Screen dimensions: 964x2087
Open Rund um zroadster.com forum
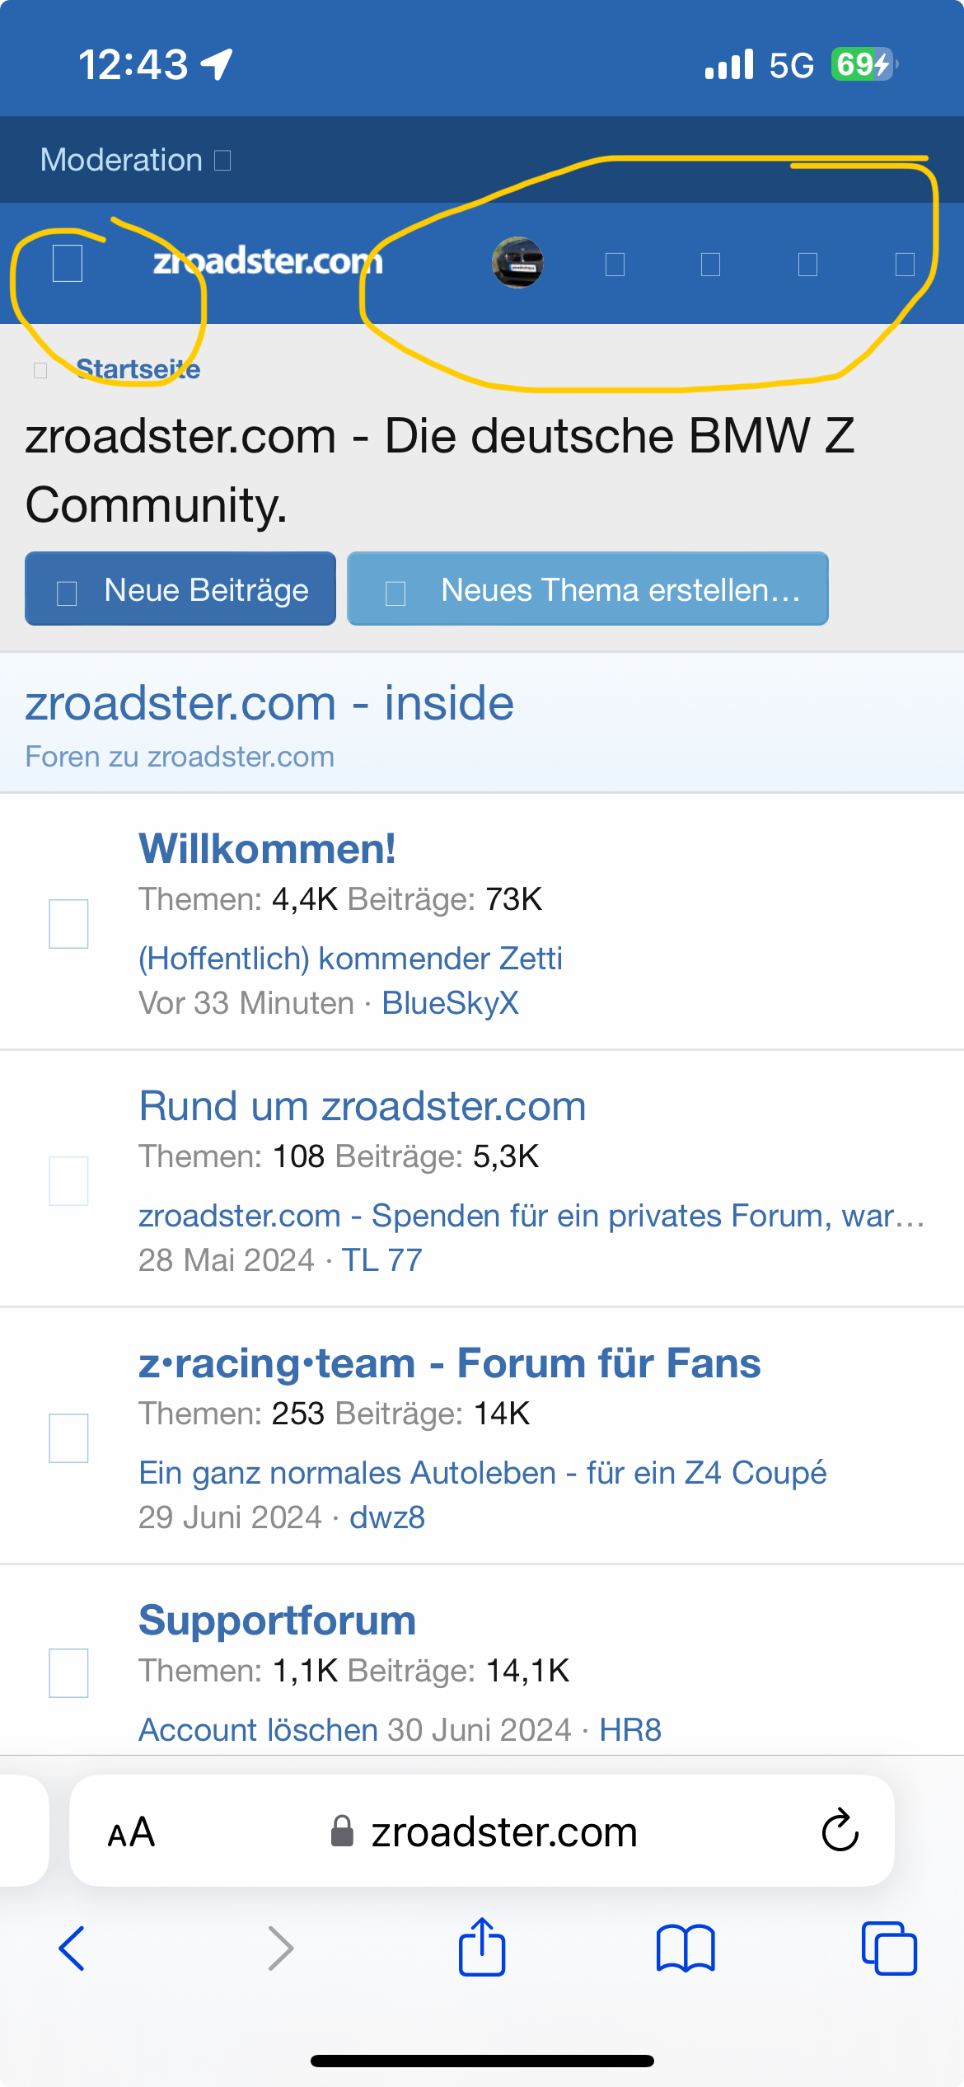click(x=362, y=1106)
